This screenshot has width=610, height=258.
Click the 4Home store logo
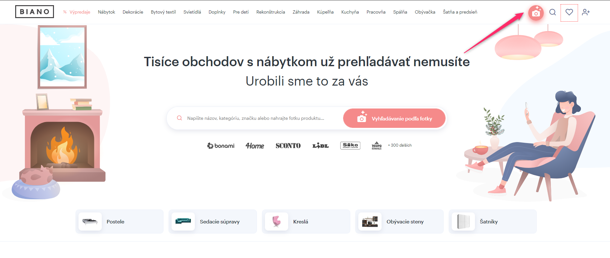point(255,146)
